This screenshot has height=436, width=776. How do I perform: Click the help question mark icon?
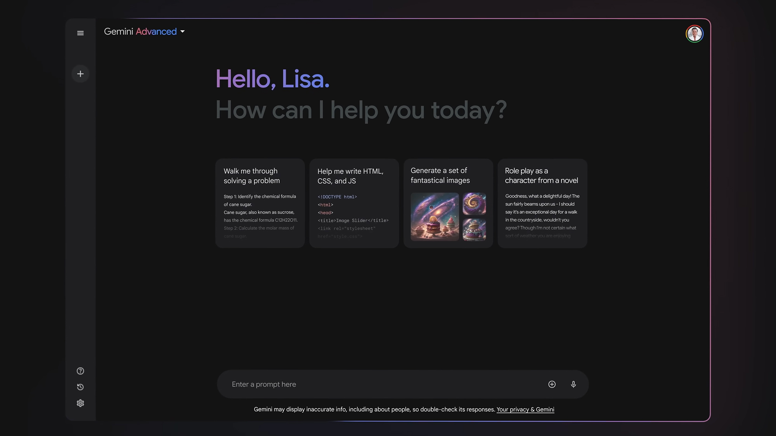(80, 371)
